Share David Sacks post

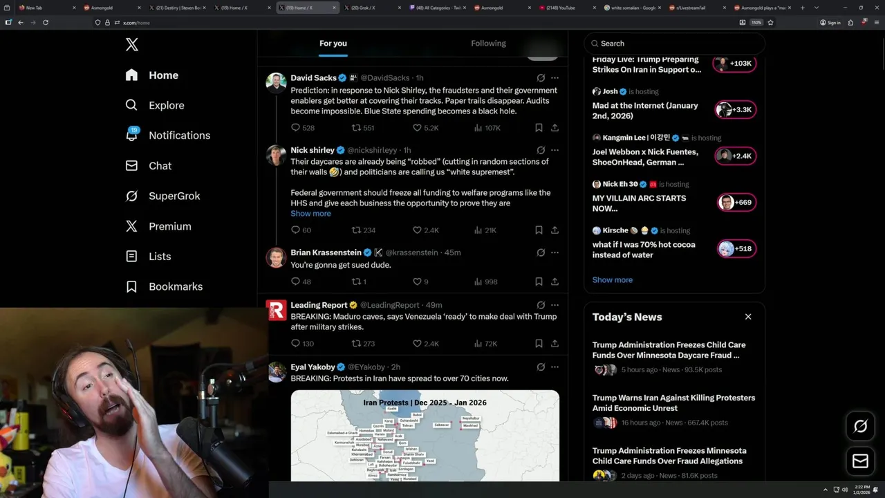pyautogui.click(x=555, y=128)
